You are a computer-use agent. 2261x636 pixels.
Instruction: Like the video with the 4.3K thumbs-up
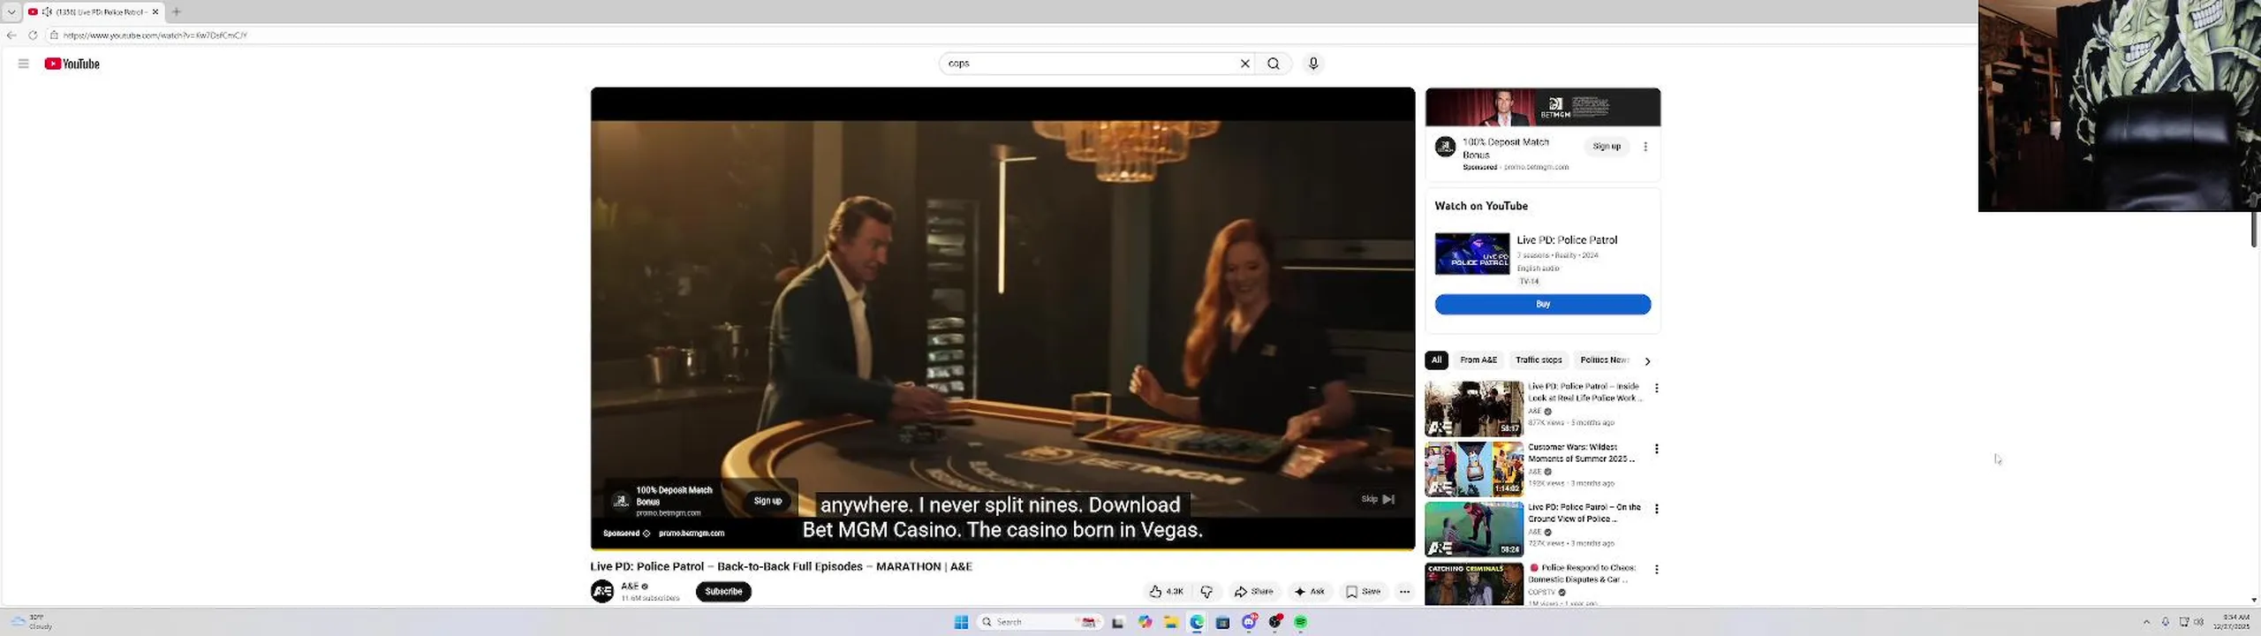click(x=1166, y=592)
